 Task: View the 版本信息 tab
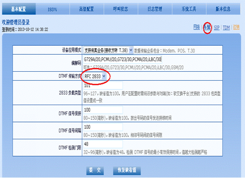(x=223, y=9)
